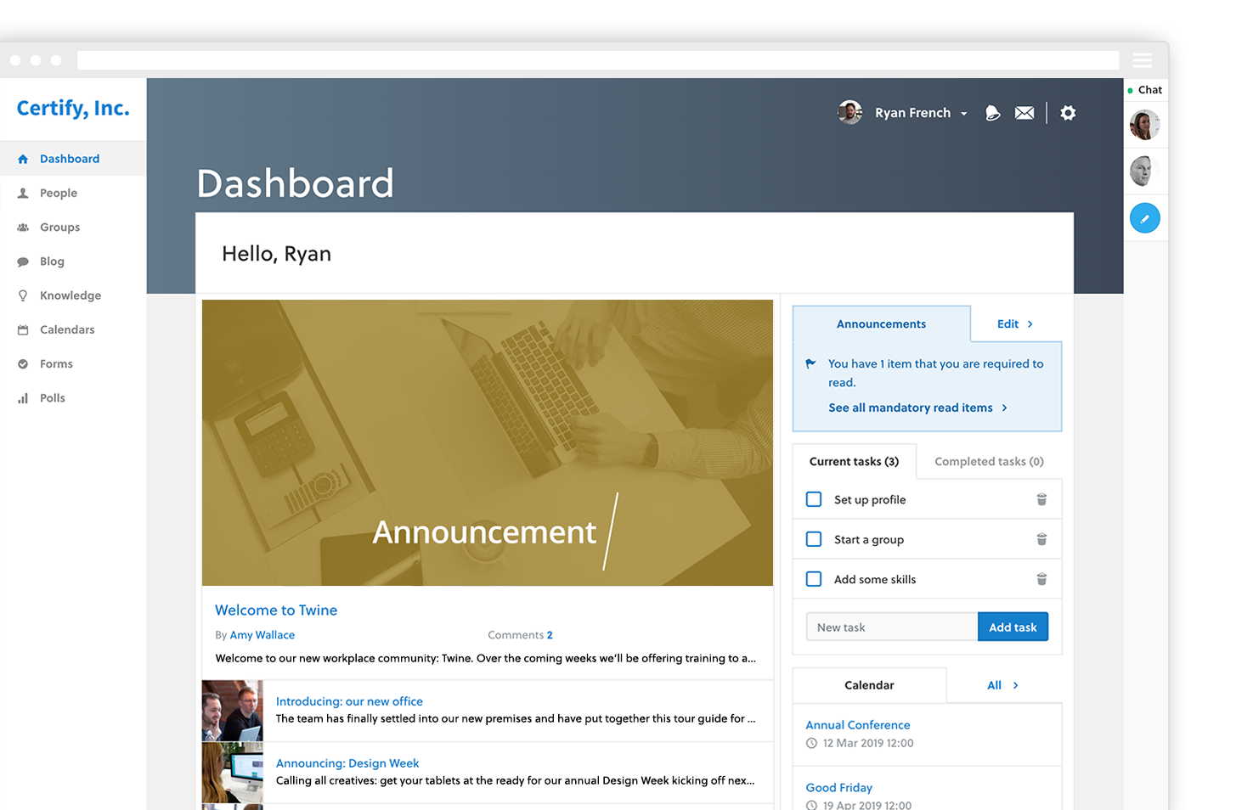Open chat with the grey-haired man's avatar

(1145, 172)
